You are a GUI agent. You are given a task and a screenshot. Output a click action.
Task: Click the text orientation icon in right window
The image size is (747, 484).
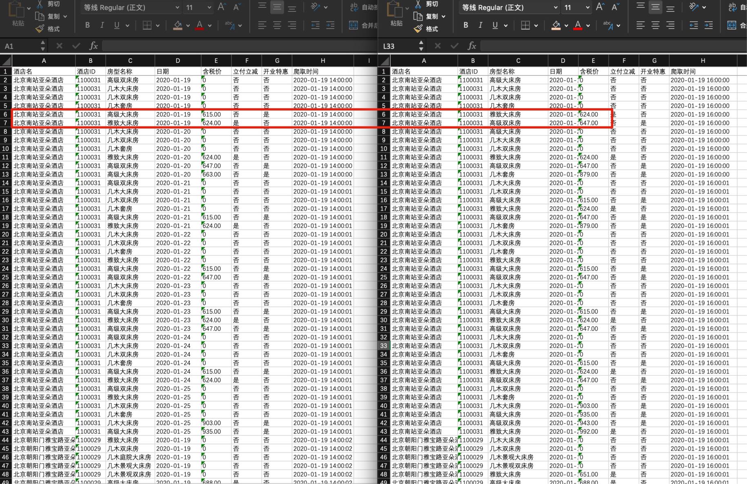pyautogui.click(x=694, y=7)
